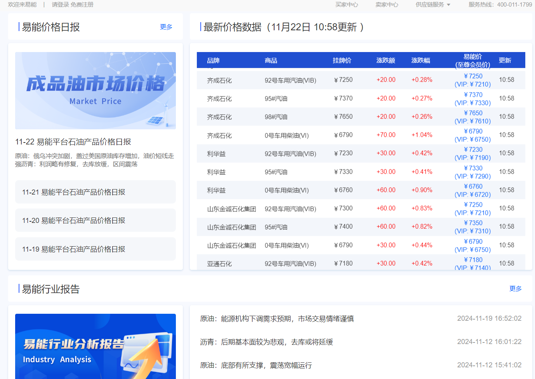Select the 齐成石化 98#汽油 product cell
Screen dimensions: 535x379
click(x=276, y=117)
